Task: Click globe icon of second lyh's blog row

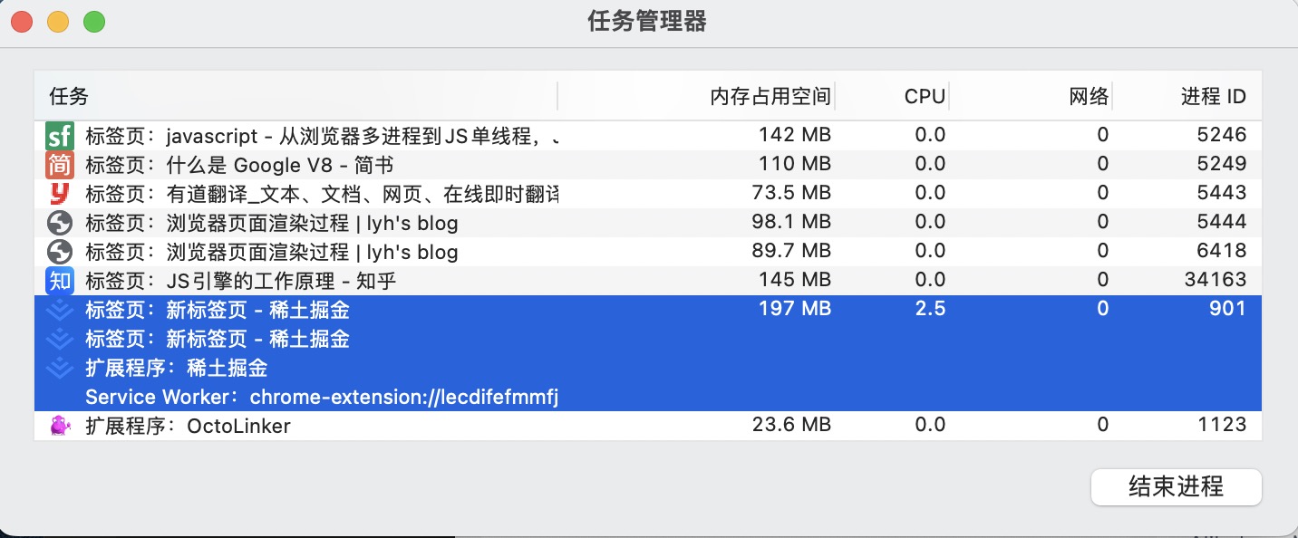Action: pyautogui.click(x=59, y=252)
